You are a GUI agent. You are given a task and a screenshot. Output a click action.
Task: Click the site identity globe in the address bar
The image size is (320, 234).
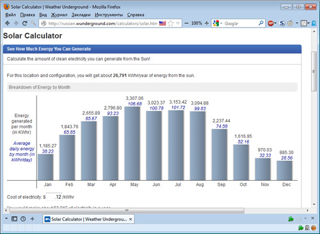[x=44, y=23]
